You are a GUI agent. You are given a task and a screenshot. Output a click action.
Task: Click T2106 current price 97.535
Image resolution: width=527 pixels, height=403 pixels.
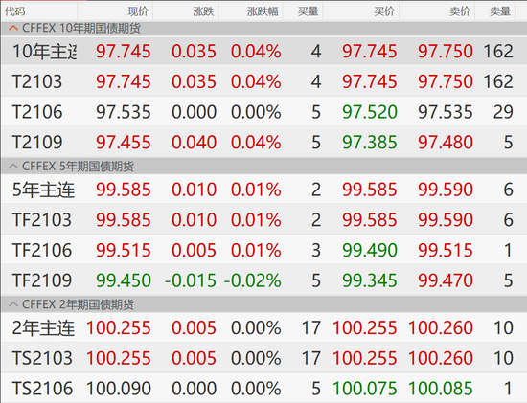click(124, 112)
